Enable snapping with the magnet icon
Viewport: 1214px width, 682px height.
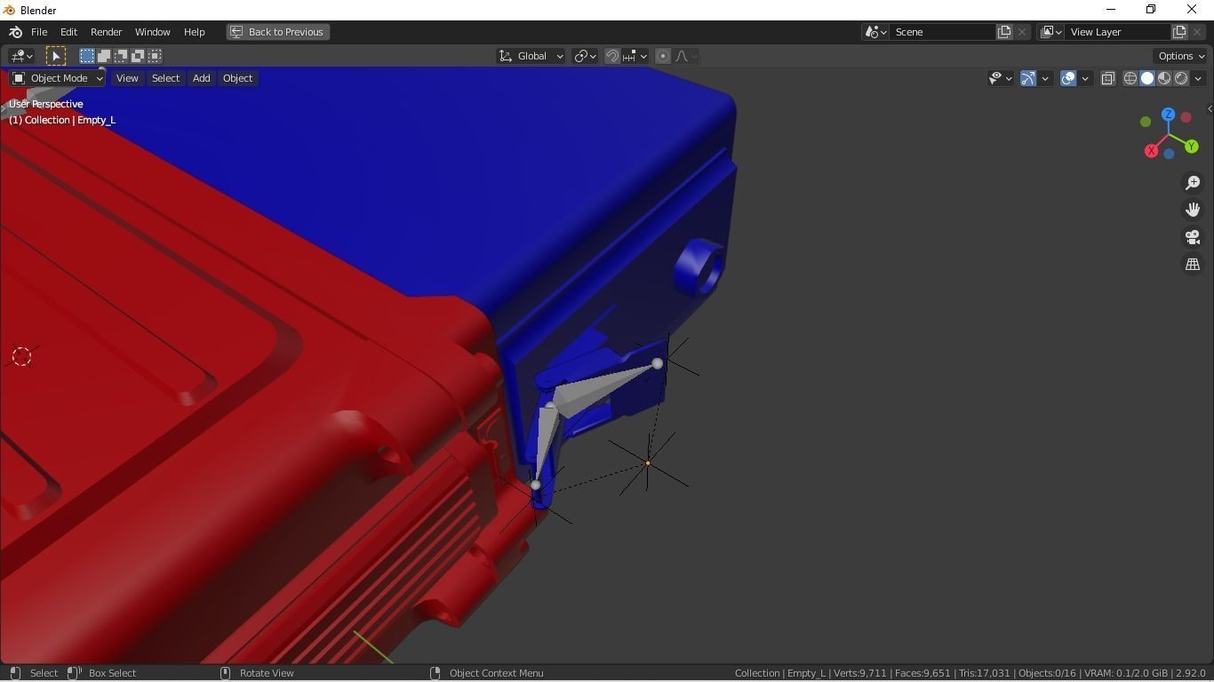(x=612, y=56)
